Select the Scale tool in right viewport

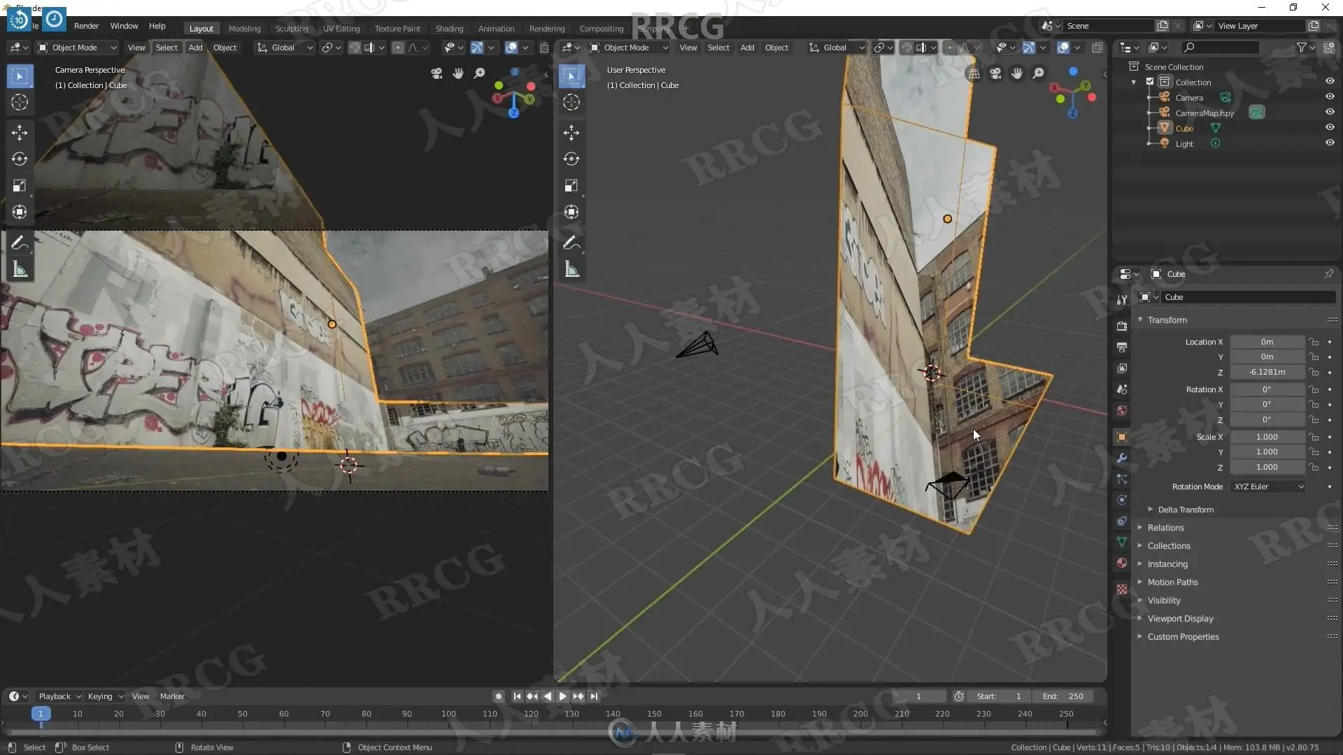tap(571, 185)
